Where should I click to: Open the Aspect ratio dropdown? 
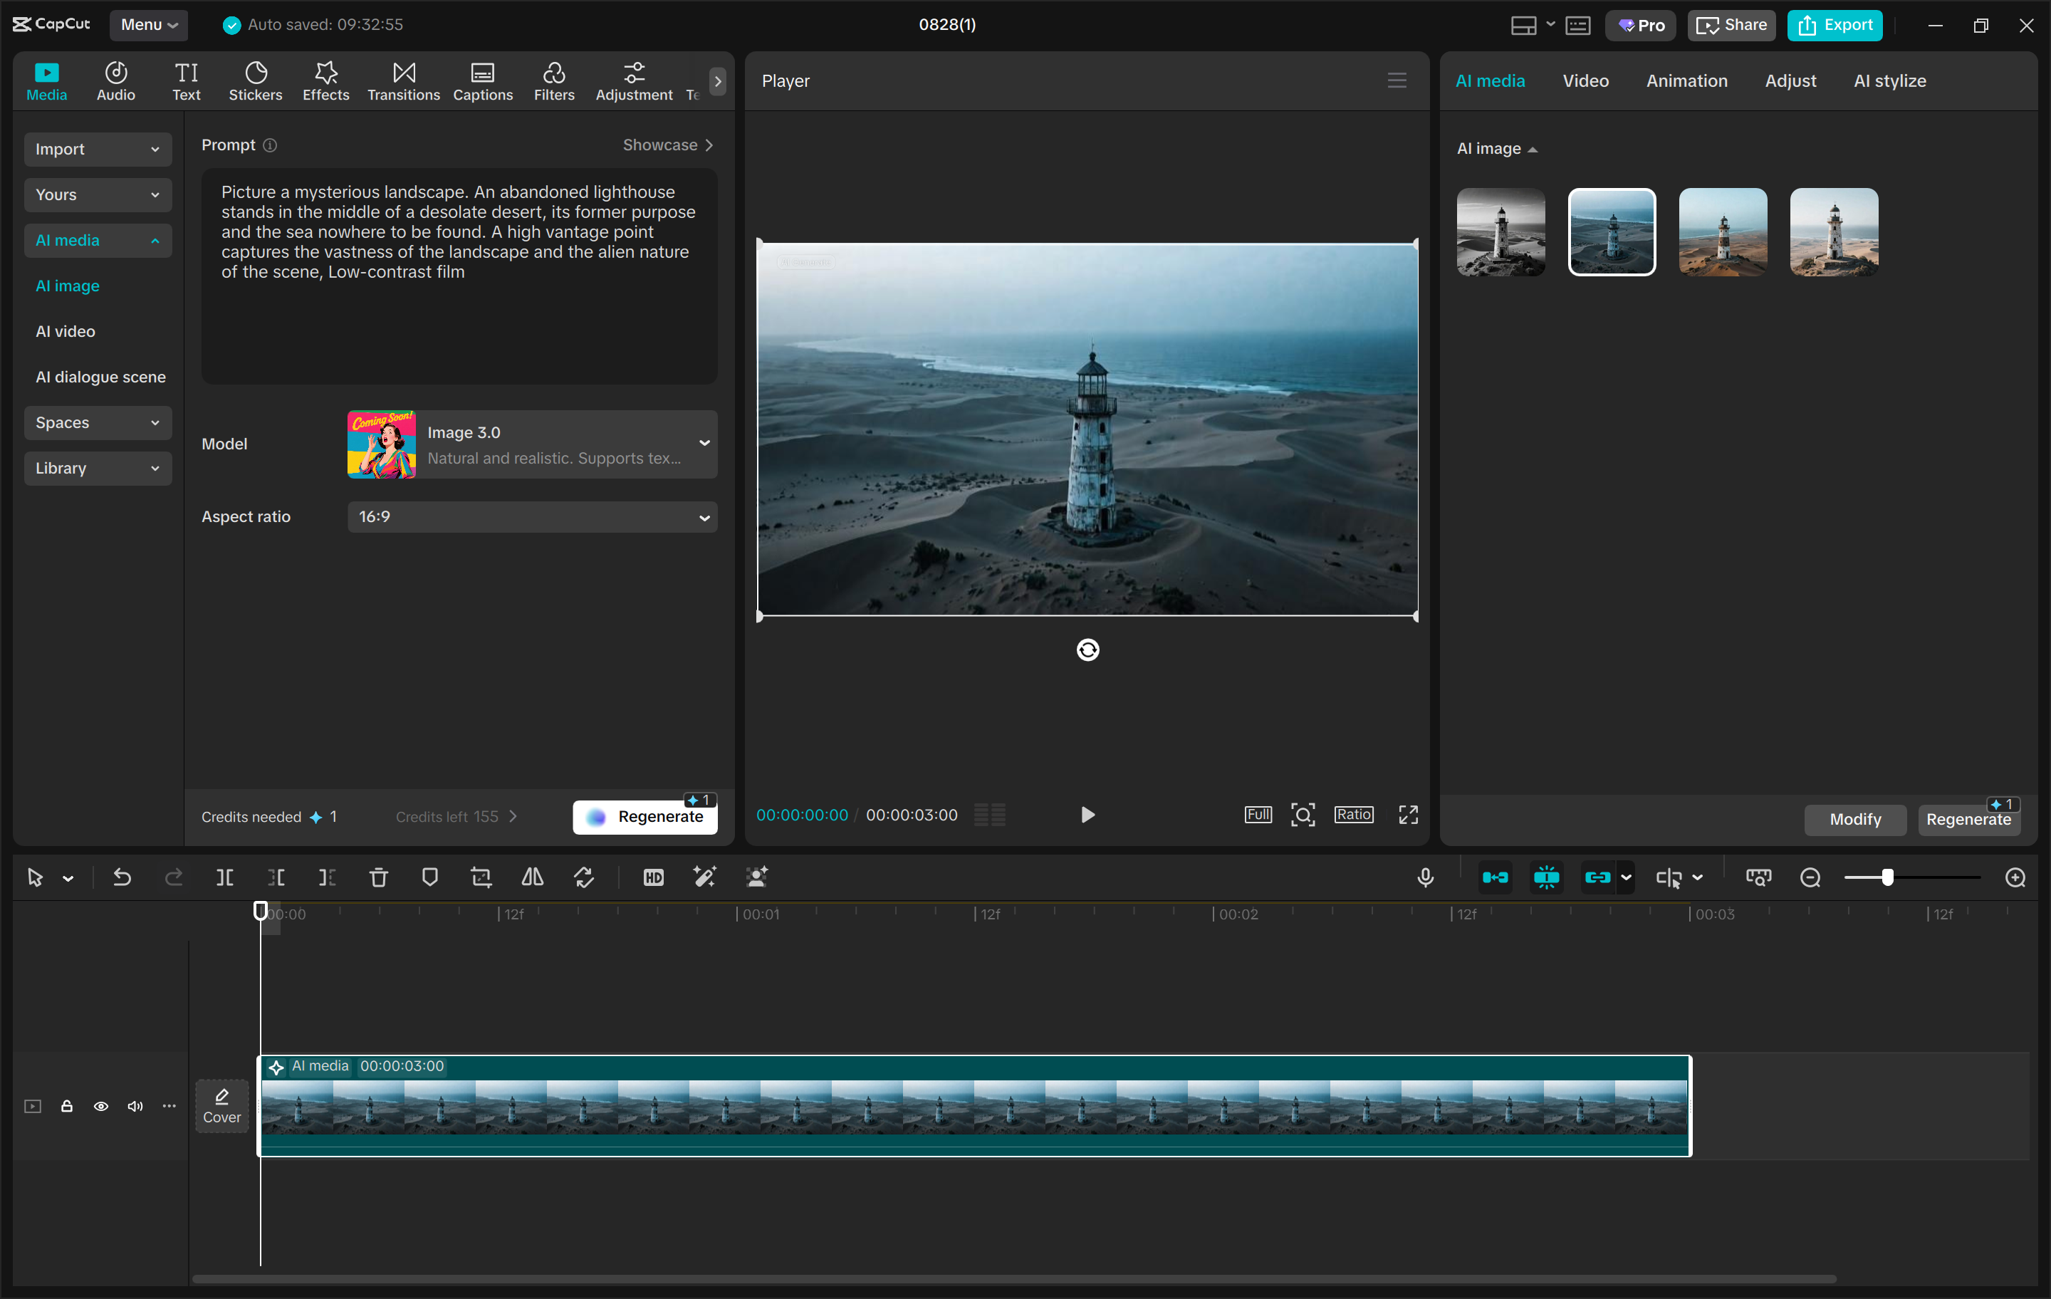(533, 516)
